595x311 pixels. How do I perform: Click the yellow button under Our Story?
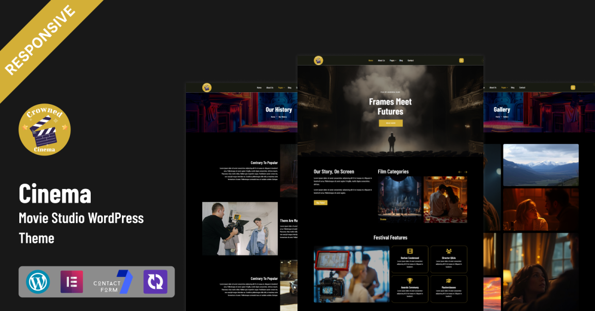tap(320, 202)
